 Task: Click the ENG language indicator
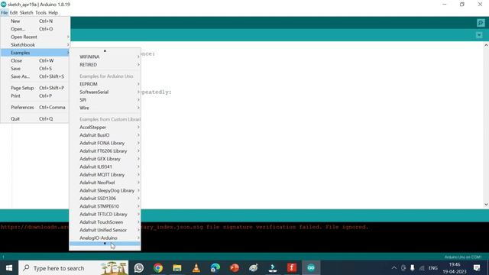tap(433, 268)
